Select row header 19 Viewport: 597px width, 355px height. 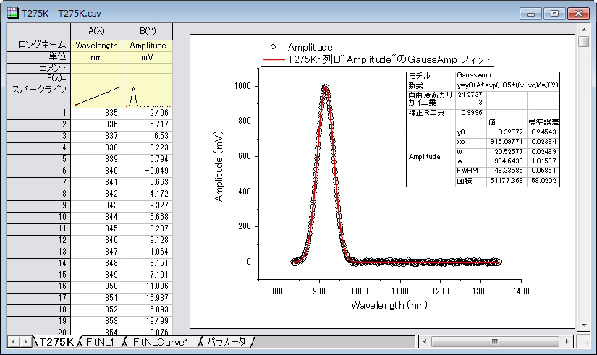[x=39, y=321]
